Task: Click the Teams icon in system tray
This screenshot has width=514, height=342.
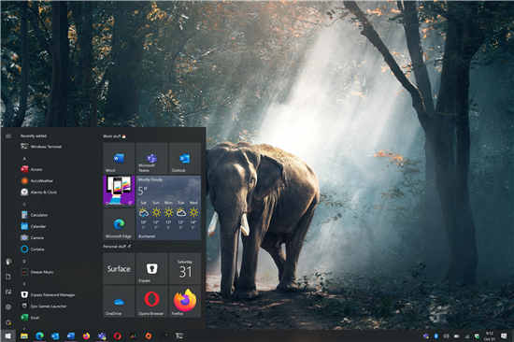Action: click(x=426, y=336)
